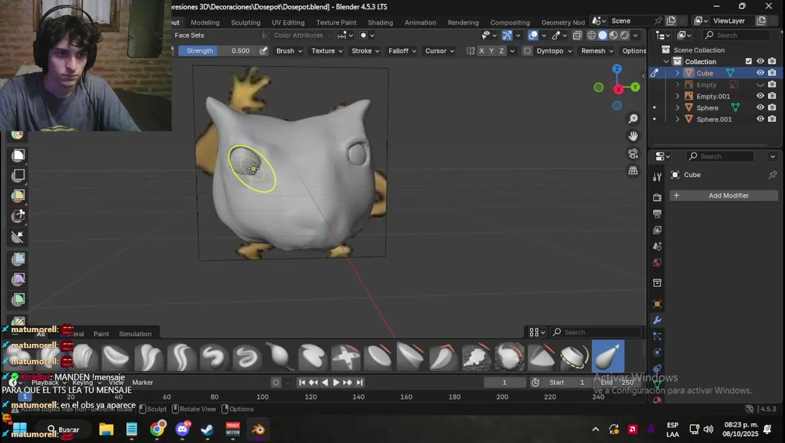Open the Brush dropdown

[x=289, y=50]
